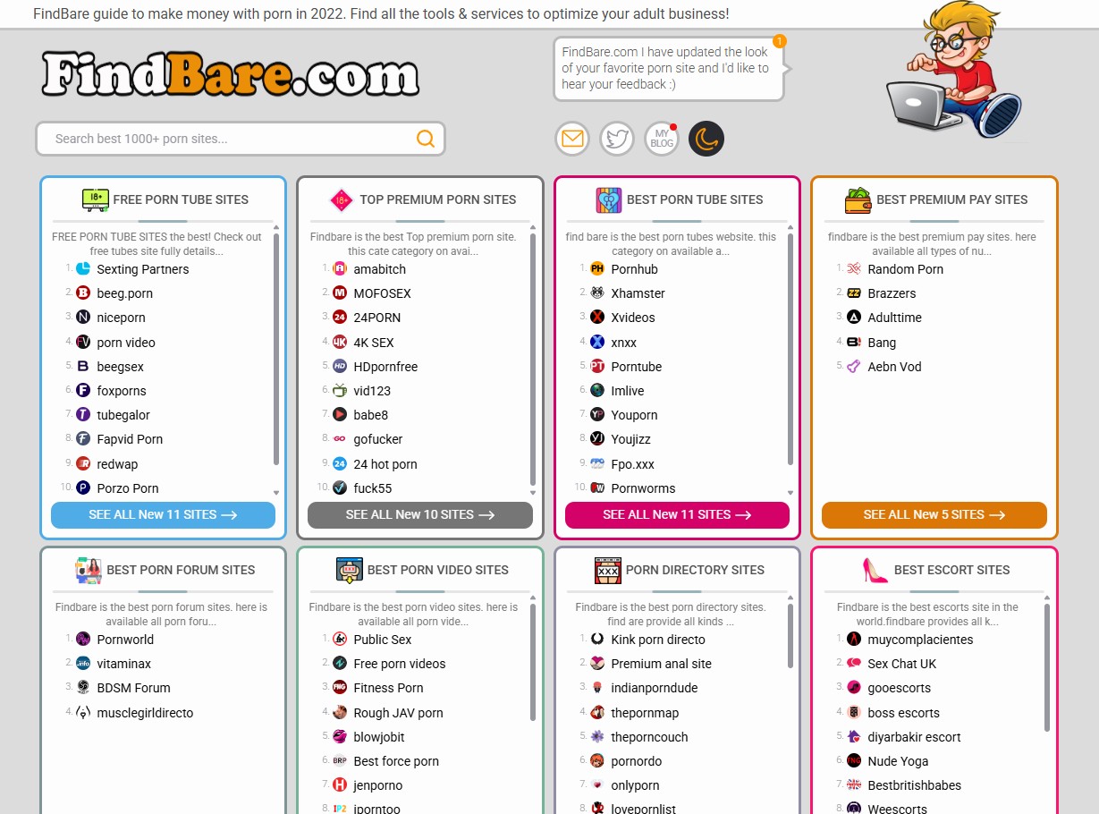Click the scroll-down arrow in the Top Premium card
The height and width of the screenshot is (814, 1099).
click(x=533, y=493)
